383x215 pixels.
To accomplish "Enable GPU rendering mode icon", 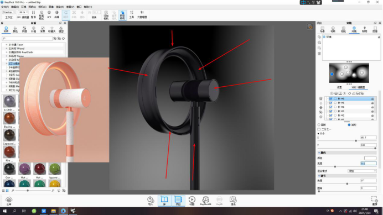I will point(49,13).
